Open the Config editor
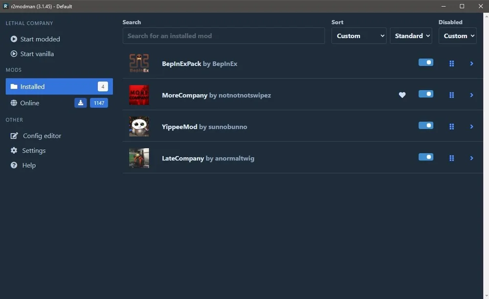This screenshot has height=299, width=489. (59, 136)
